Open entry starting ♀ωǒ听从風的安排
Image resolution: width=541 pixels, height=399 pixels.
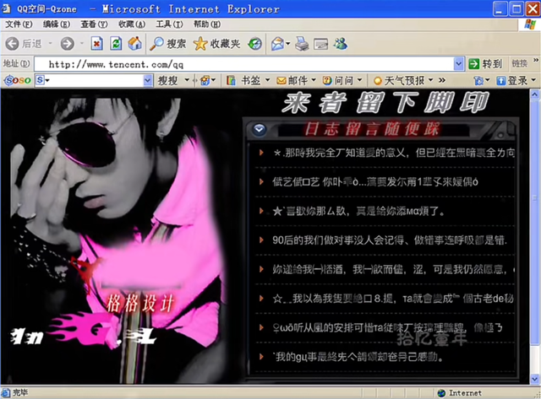[x=388, y=328]
